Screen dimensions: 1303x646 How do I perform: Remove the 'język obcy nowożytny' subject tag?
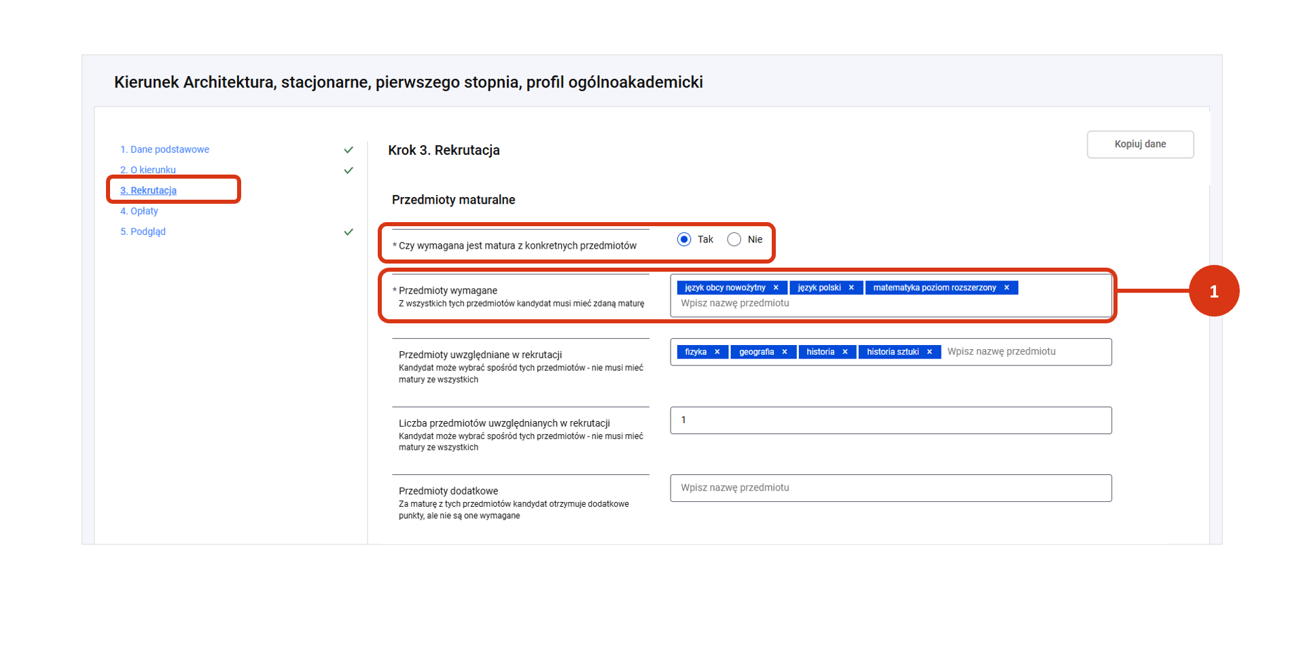776,288
